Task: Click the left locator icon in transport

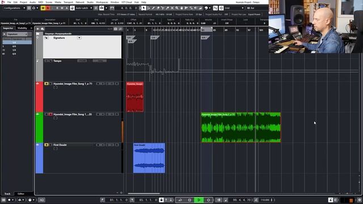Action: [103, 200]
